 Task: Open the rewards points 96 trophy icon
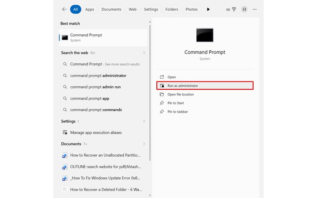click(x=231, y=10)
